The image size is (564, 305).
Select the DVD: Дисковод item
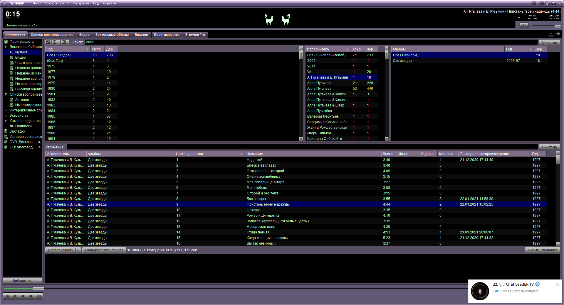[22, 142]
